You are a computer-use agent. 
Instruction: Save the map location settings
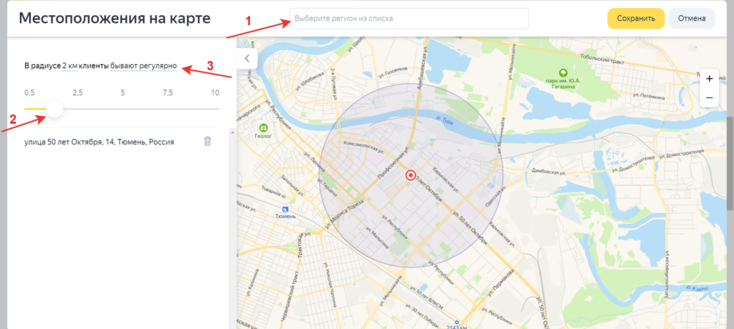pos(635,19)
